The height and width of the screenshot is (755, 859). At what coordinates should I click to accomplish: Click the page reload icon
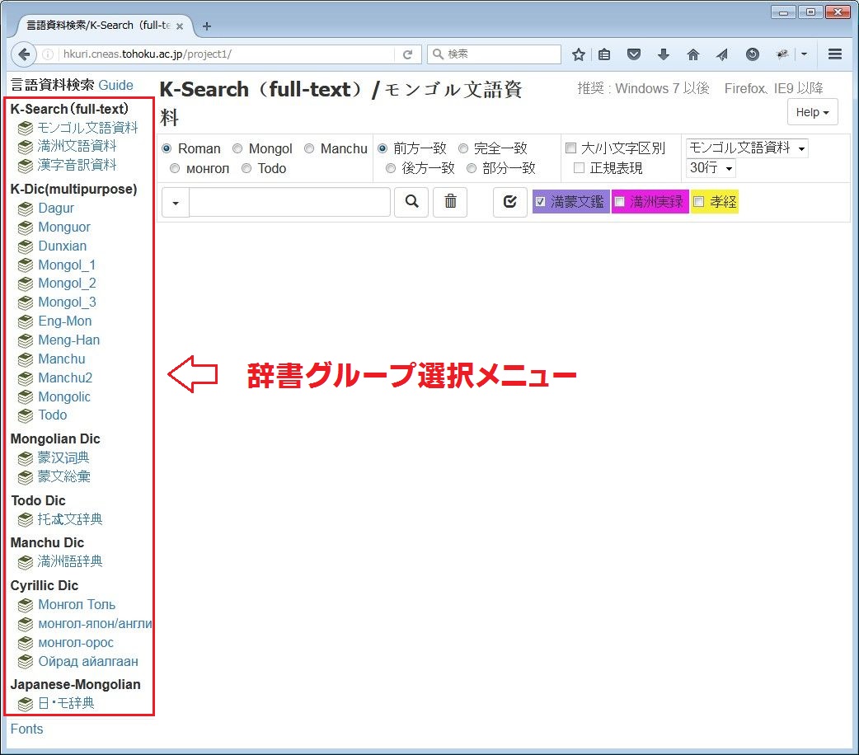pyautogui.click(x=406, y=54)
